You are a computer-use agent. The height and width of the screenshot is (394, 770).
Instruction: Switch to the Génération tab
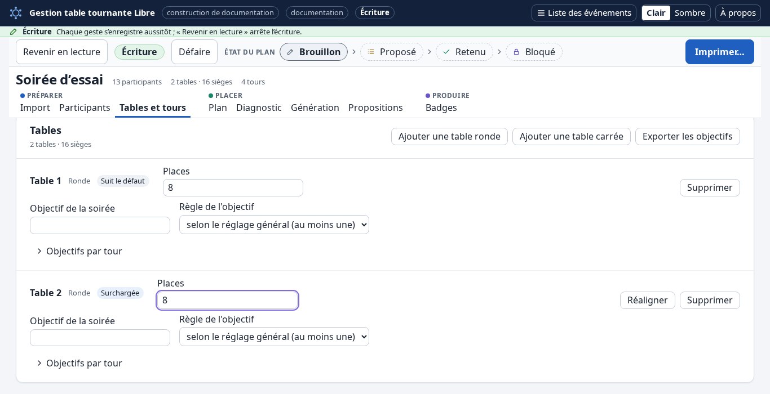pyautogui.click(x=315, y=108)
